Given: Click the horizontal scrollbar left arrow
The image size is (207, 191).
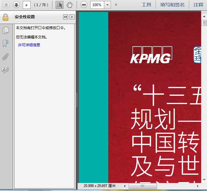Looking at the screenshot, I should point(125,186).
